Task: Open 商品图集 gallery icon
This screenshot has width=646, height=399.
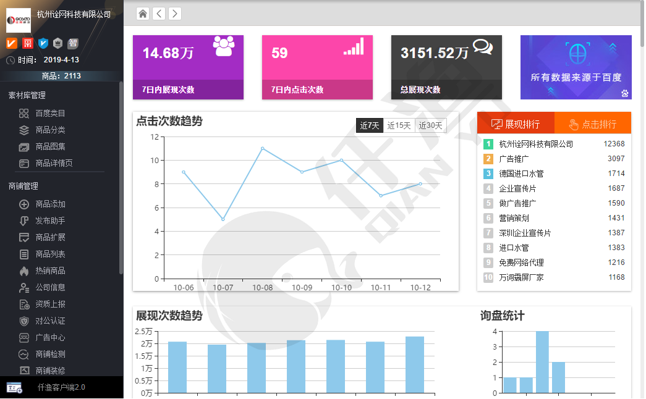Action: pyautogui.click(x=24, y=147)
